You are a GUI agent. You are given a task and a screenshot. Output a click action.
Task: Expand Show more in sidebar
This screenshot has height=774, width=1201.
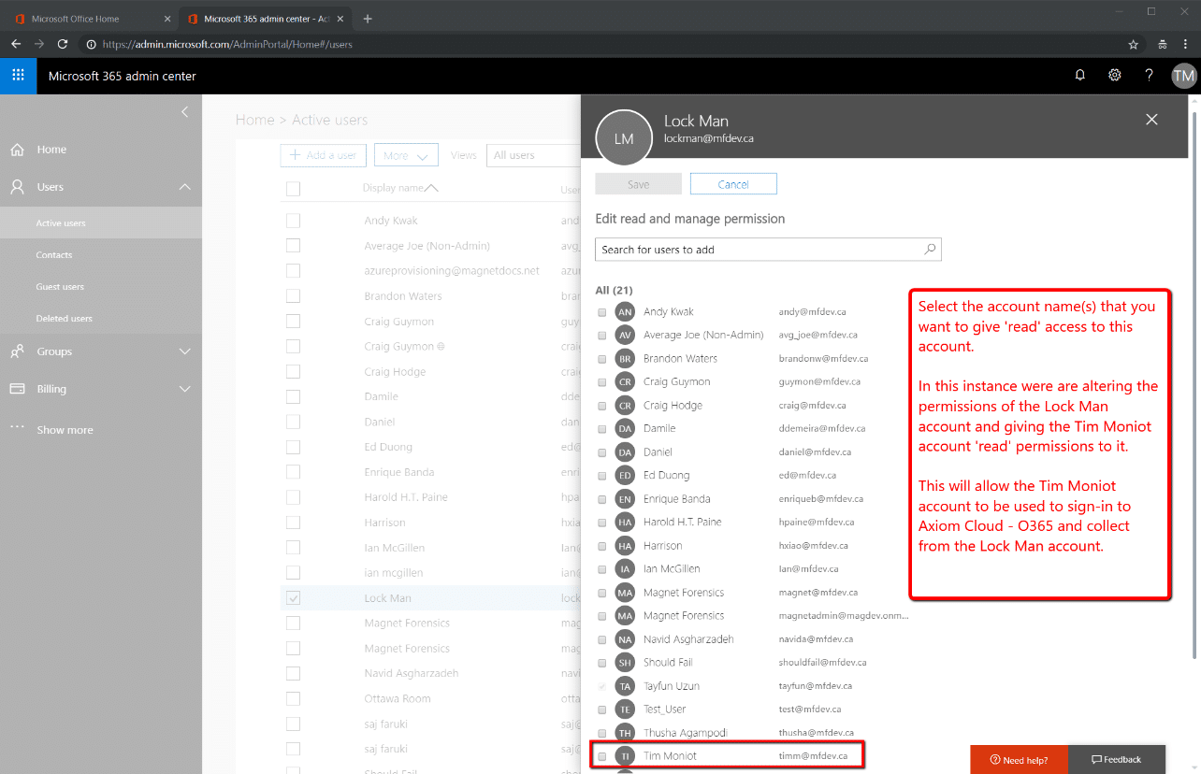[x=65, y=430]
